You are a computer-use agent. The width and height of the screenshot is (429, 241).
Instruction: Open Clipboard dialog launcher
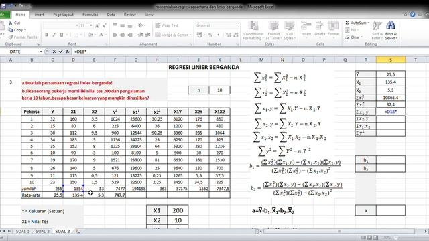point(38,44)
